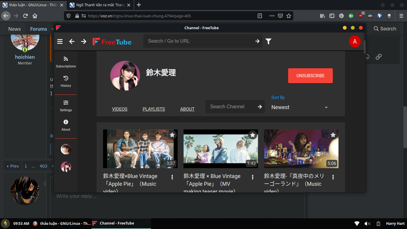Open uBlock Origin extension icon

click(x=361, y=16)
